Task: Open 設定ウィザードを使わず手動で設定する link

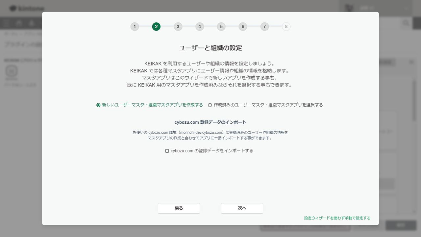Action: pyautogui.click(x=337, y=218)
